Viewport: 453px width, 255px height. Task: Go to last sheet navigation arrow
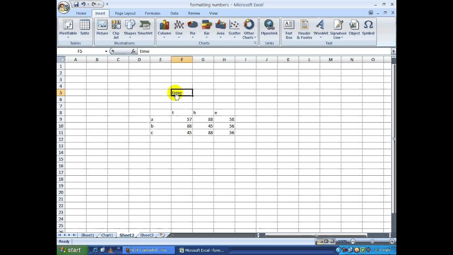tap(74, 235)
